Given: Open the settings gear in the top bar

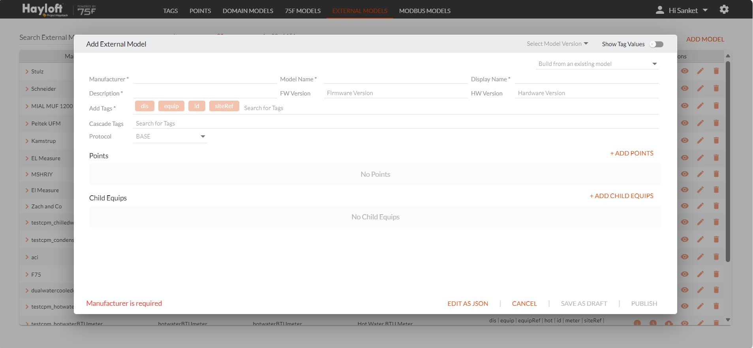Looking at the screenshot, I should tap(724, 9).
